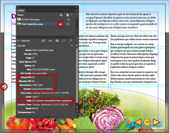This screenshot has height=133, width=169.
Task: Click links list scroll down arrow
Action: coord(77,34)
